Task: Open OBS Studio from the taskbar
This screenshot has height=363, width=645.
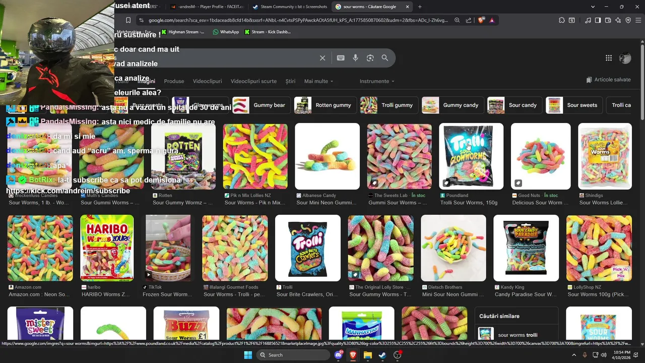Action: [397, 355]
